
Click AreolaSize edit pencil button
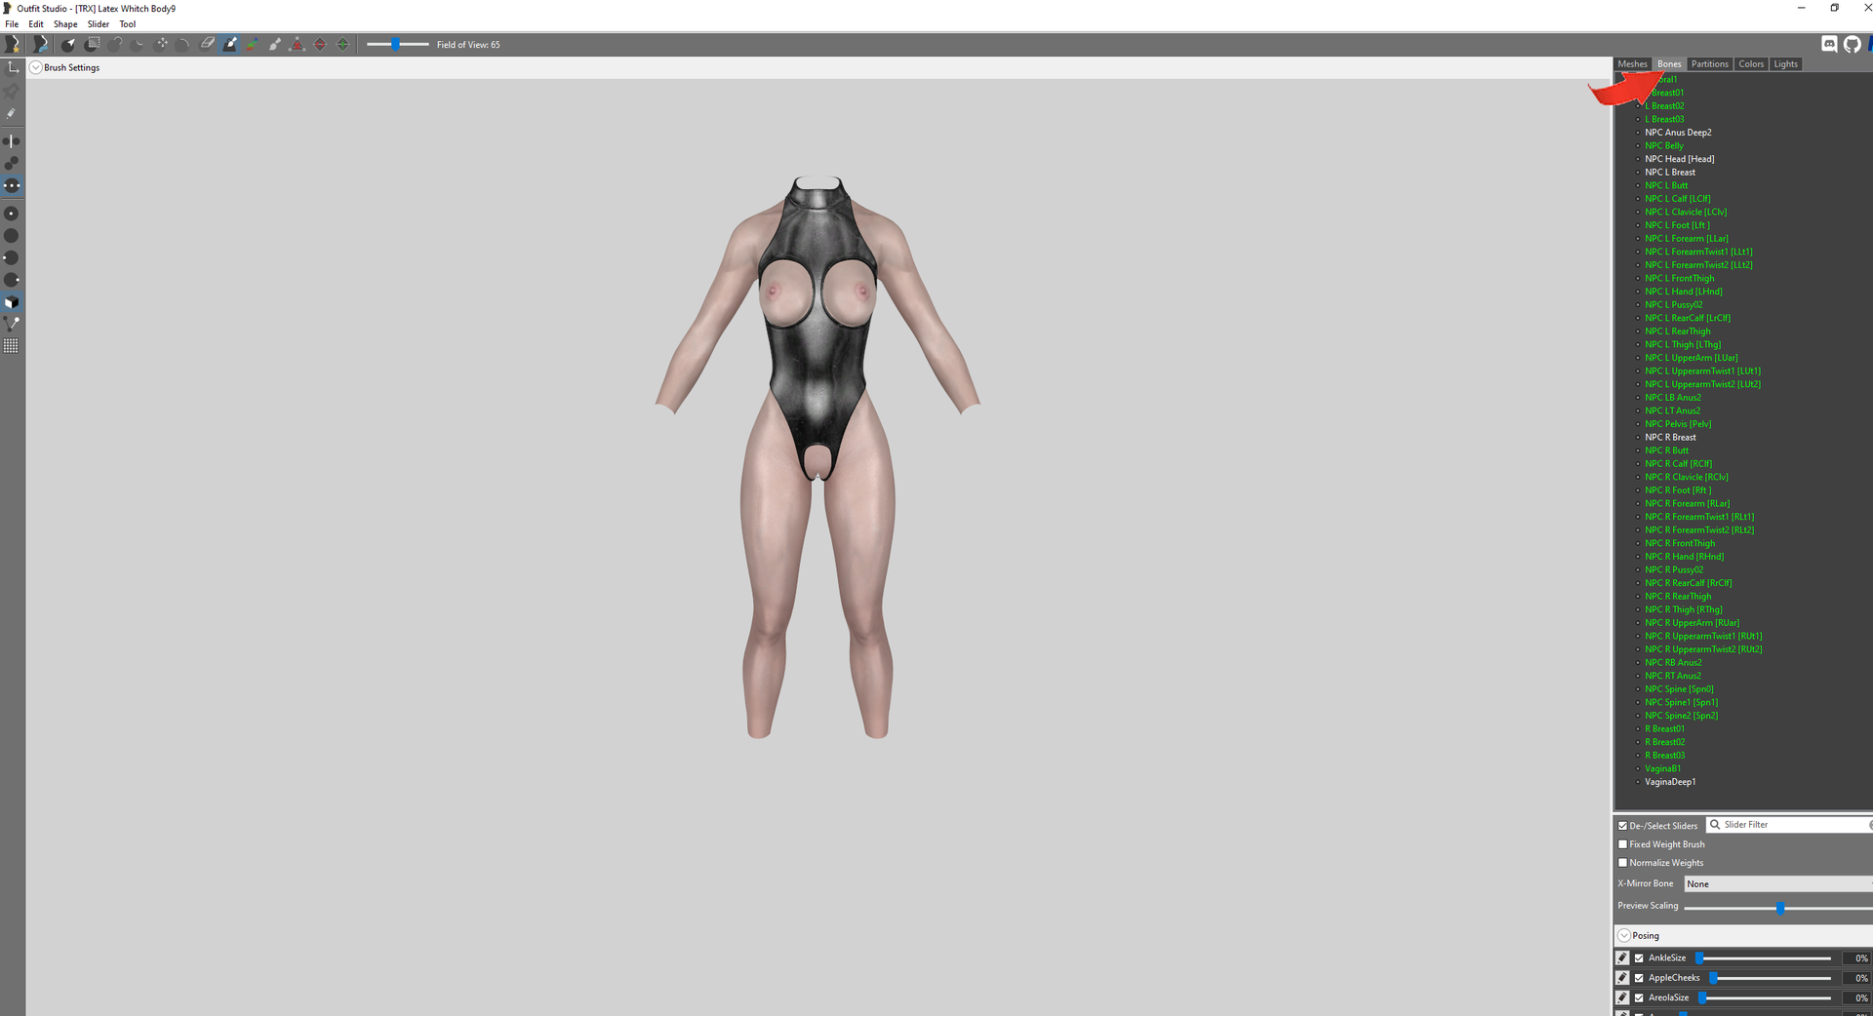coord(1622,997)
